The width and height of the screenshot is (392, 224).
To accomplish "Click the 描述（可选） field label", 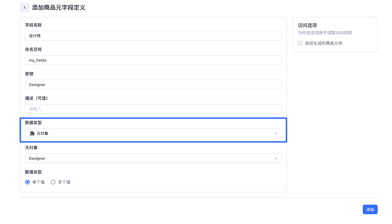I will pyautogui.click(x=37, y=98).
